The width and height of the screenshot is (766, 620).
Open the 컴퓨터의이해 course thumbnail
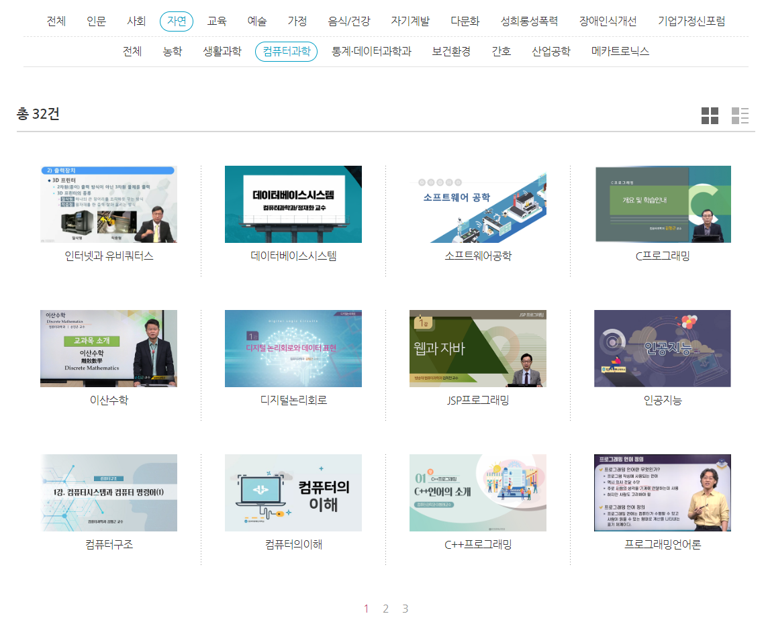point(293,493)
